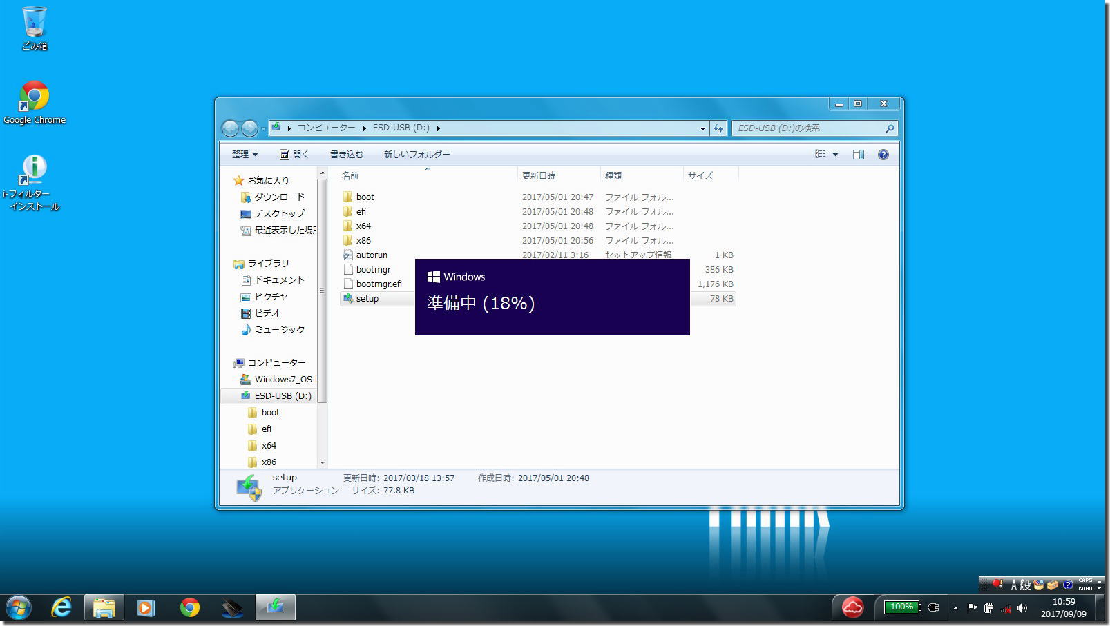1110x626 pixels.
Task: Open Explorer help with the question mark
Action: pos(883,155)
